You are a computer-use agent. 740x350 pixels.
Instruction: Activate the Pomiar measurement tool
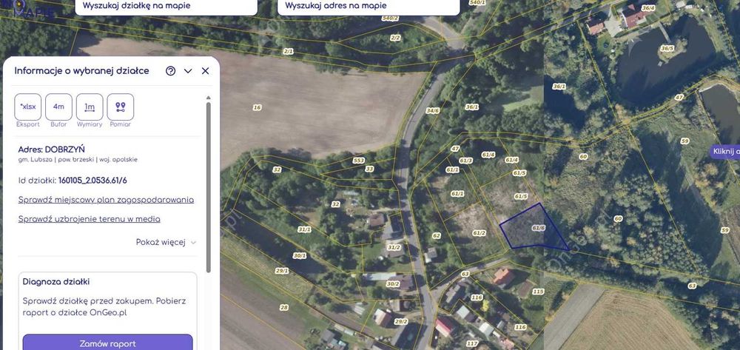tap(121, 107)
